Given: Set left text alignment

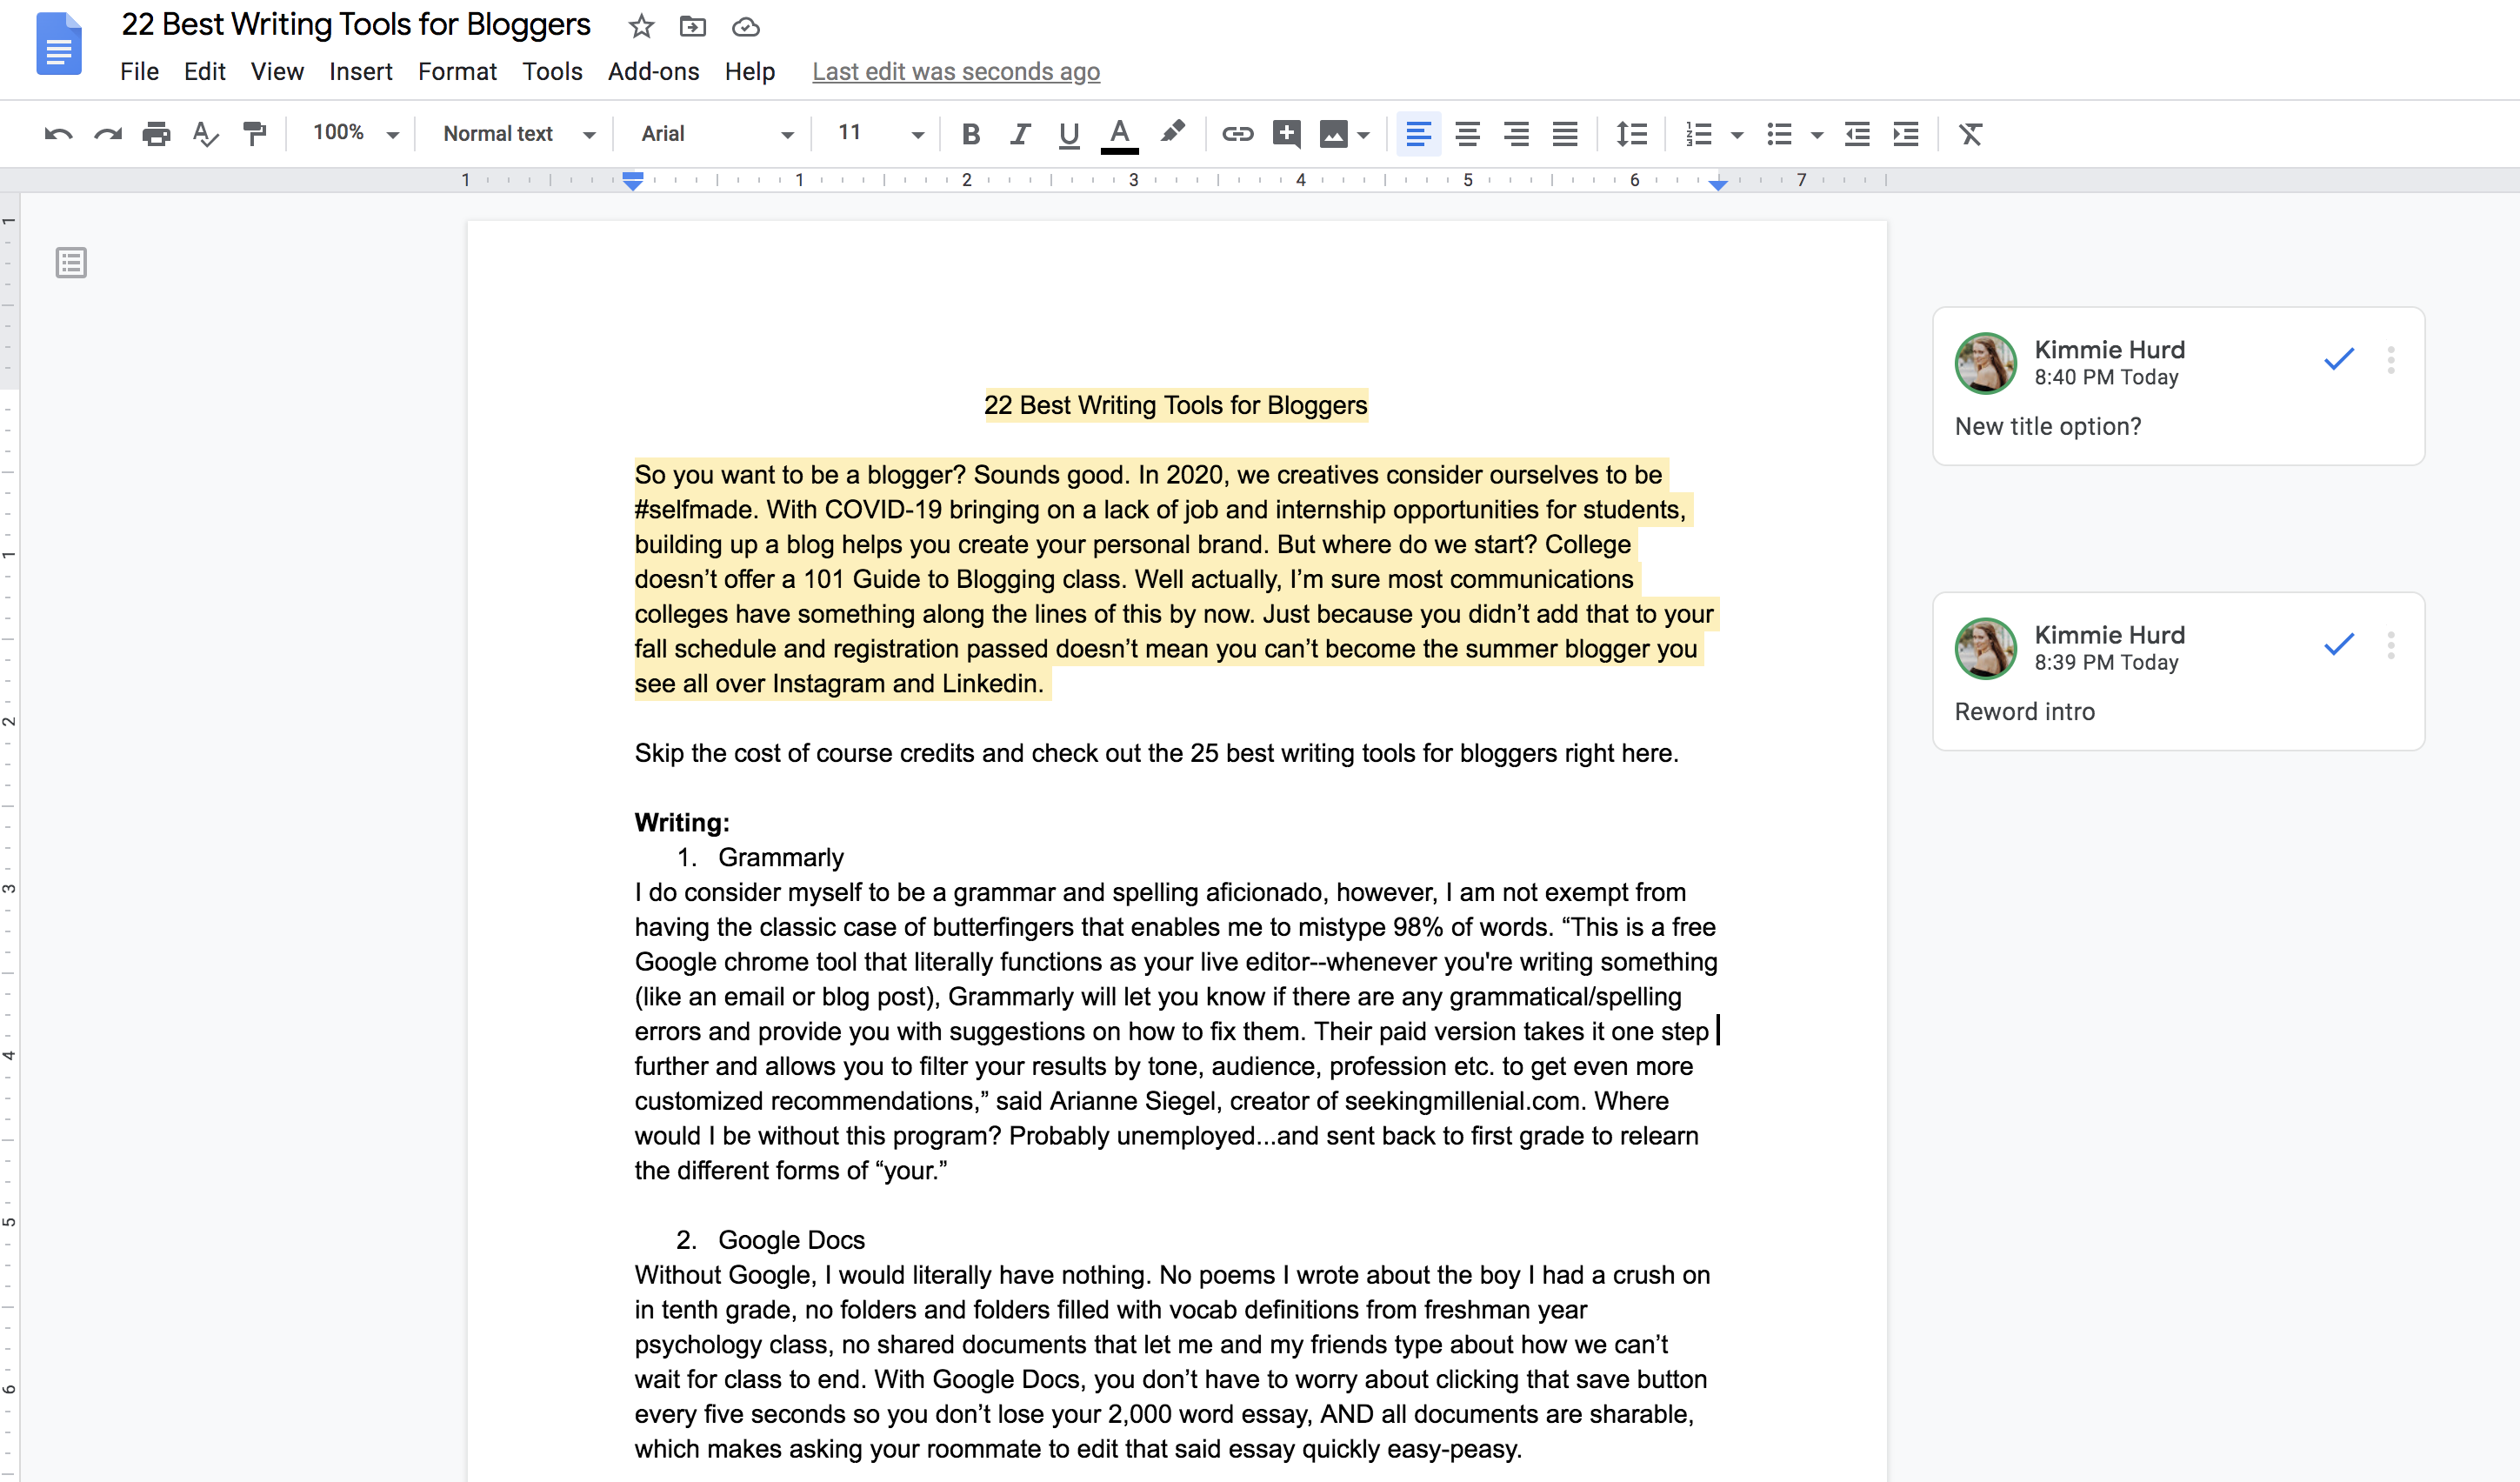Looking at the screenshot, I should [1418, 133].
